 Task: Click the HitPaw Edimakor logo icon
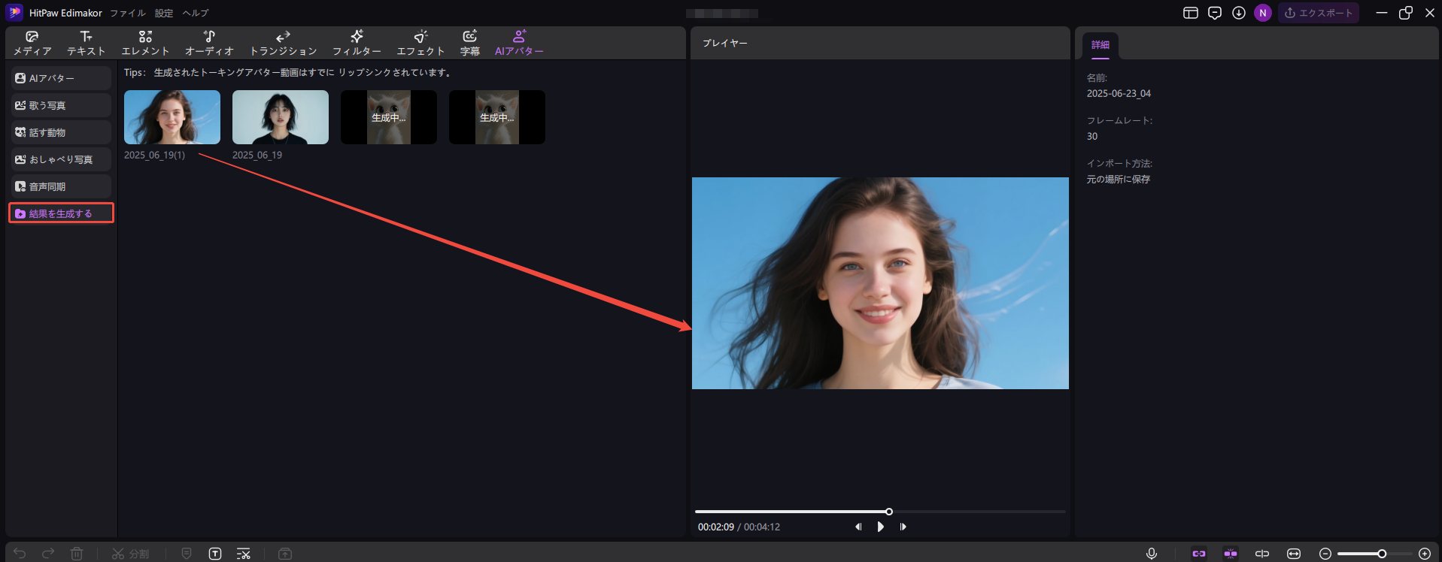click(x=14, y=12)
